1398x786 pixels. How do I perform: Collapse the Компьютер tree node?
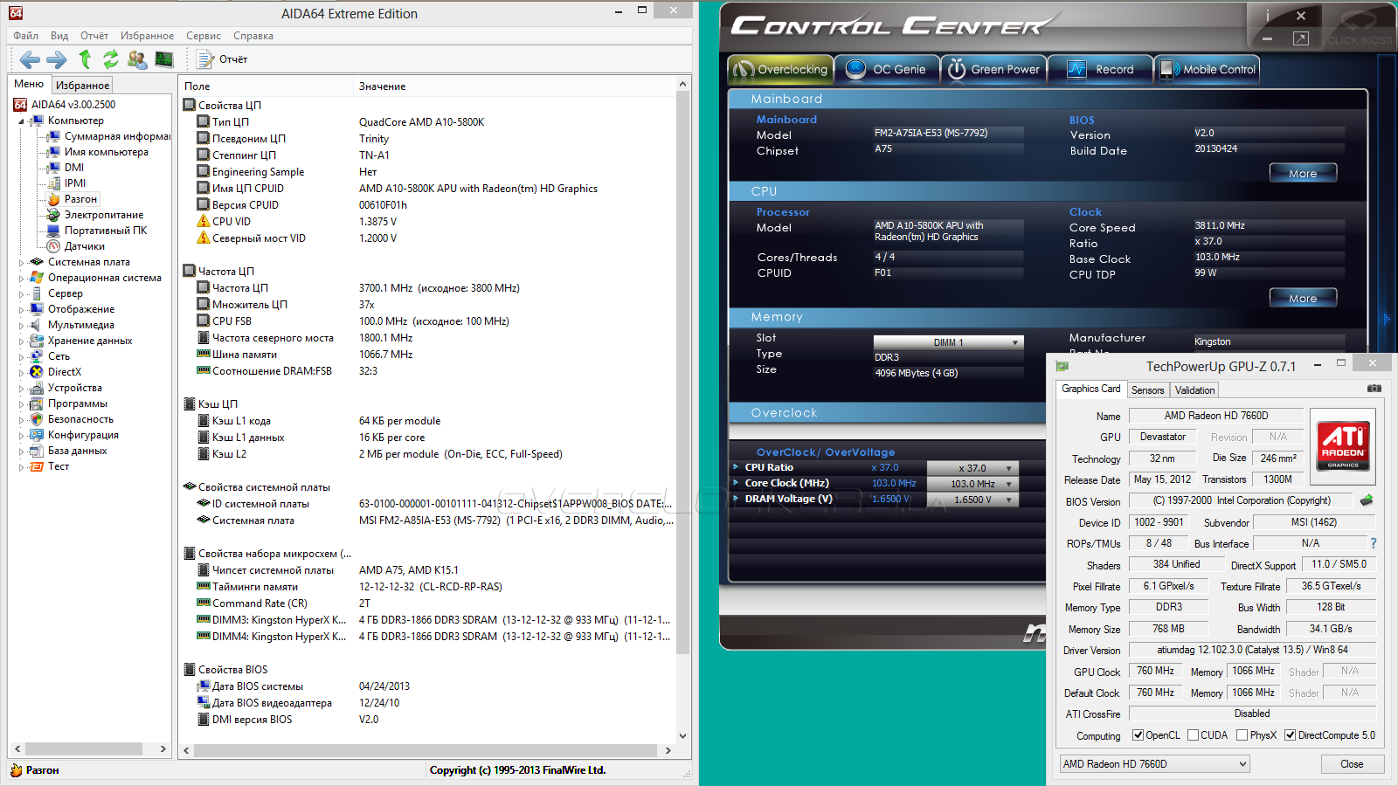21,121
